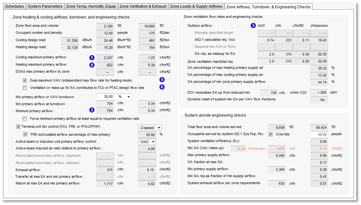Open the % unit dropdown for VAV turndown
Image resolution: width=361 pixels, height=205 pixels.
pos(122,97)
